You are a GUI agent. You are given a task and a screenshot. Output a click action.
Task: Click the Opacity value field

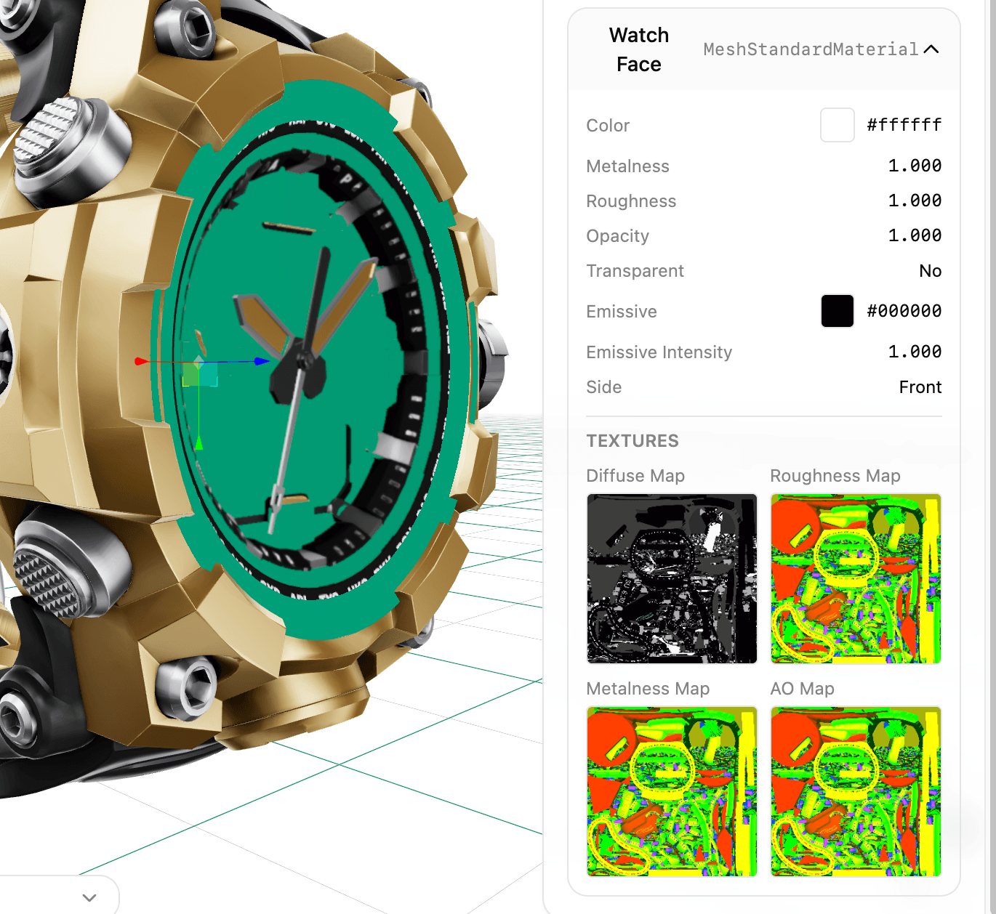tap(914, 235)
